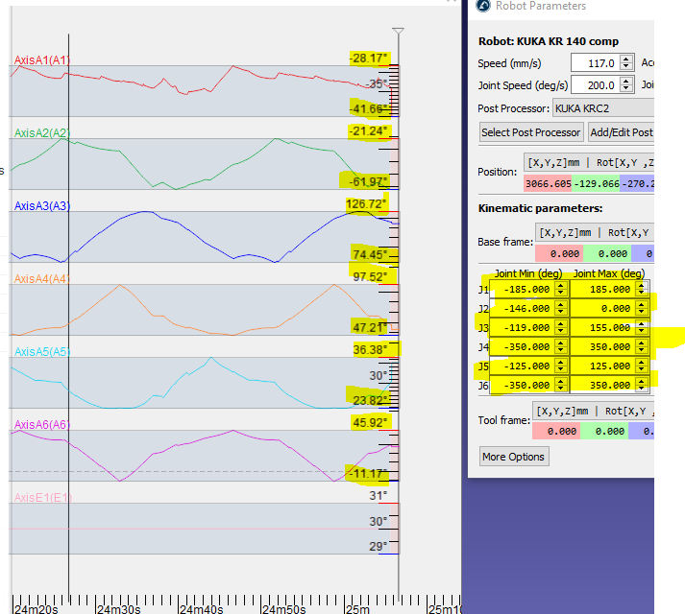
Task: Click Position Y value -129.066
Action: (x=596, y=183)
